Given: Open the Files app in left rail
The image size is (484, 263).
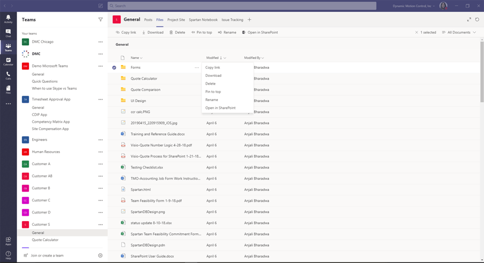Looking at the screenshot, I should [x=8, y=90].
